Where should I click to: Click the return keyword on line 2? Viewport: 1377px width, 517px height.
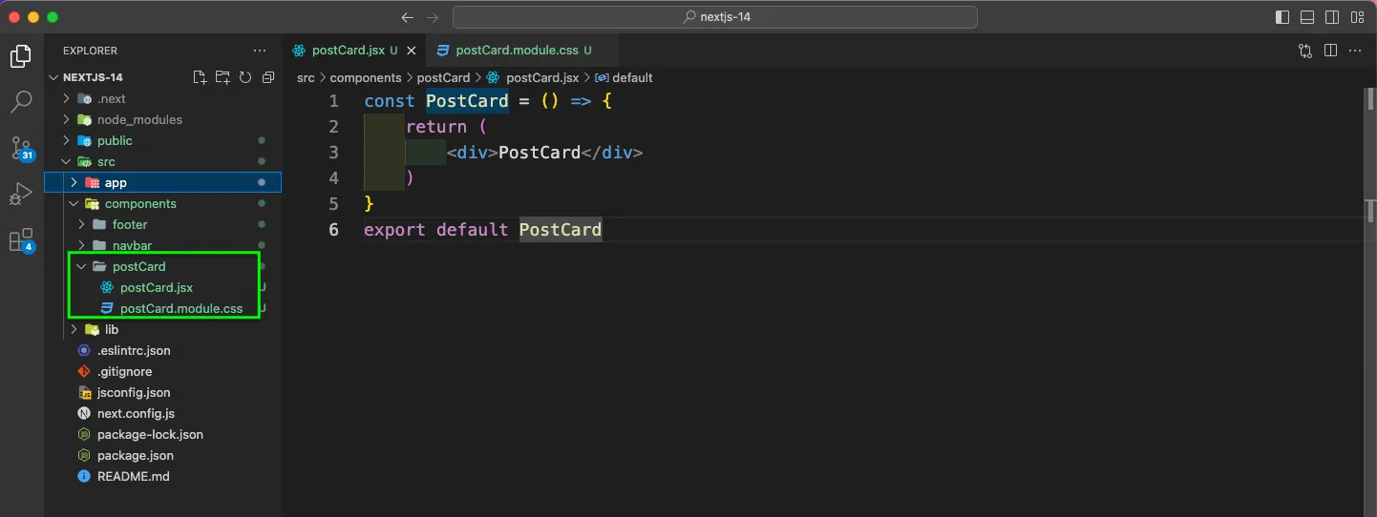pos(436,127)
